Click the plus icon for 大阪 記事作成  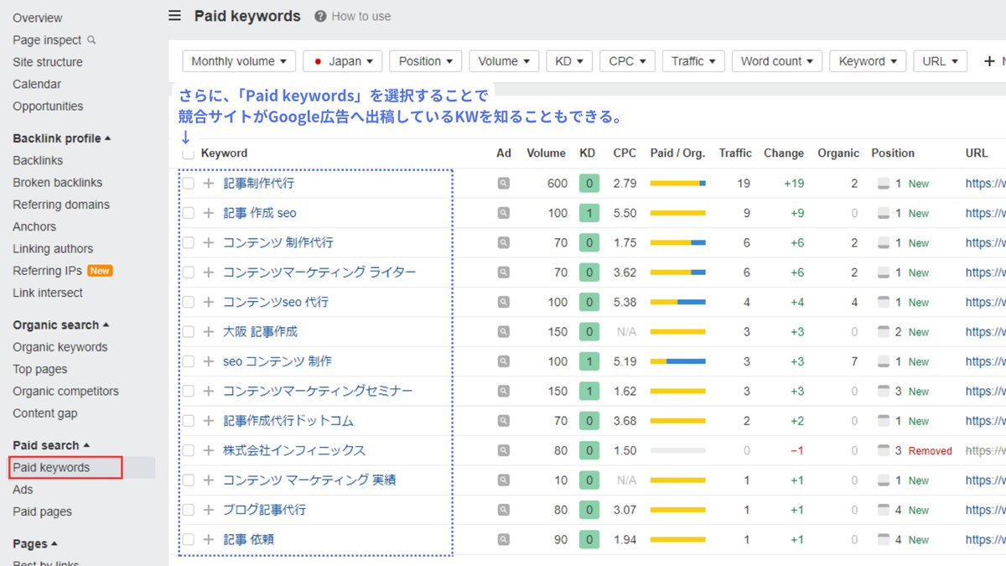tap(209, 331)
